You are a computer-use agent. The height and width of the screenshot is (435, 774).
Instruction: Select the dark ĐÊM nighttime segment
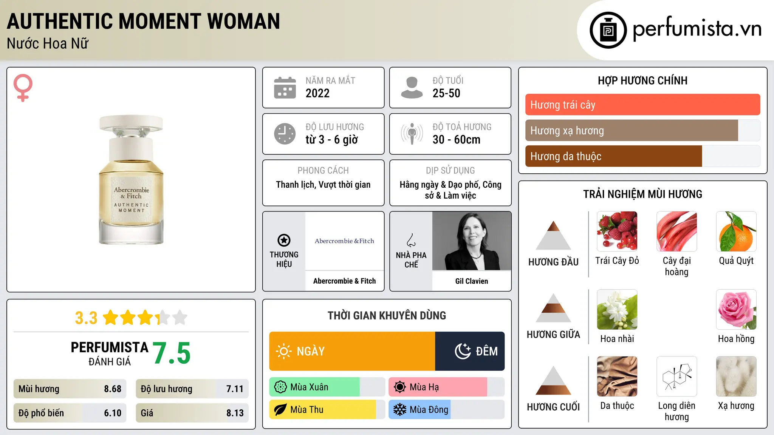click(470, 351)
